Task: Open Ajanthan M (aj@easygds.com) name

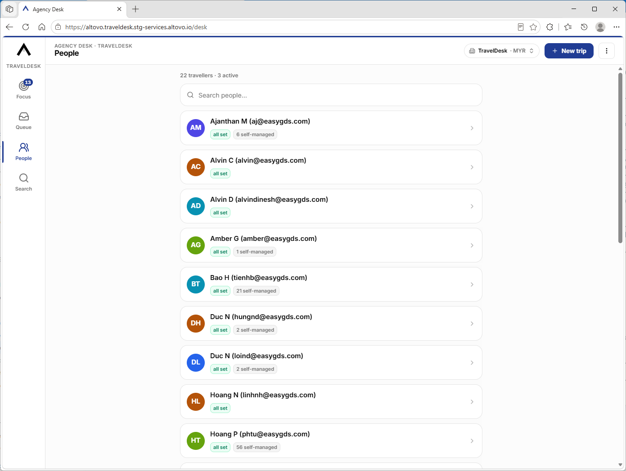Action: 260,121
